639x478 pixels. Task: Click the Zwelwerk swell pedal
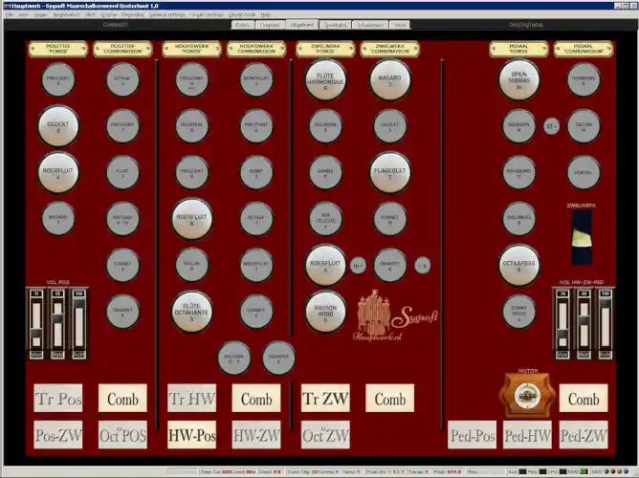click(x=580, y=233)
